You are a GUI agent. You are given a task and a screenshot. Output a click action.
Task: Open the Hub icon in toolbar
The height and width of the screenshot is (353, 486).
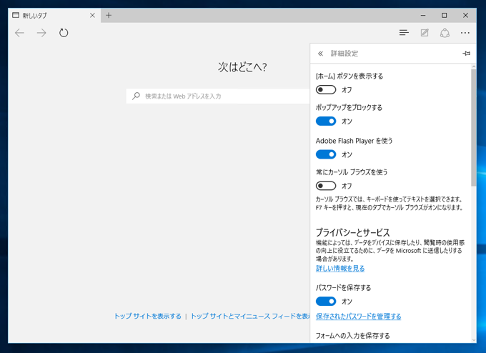[404, 33]
